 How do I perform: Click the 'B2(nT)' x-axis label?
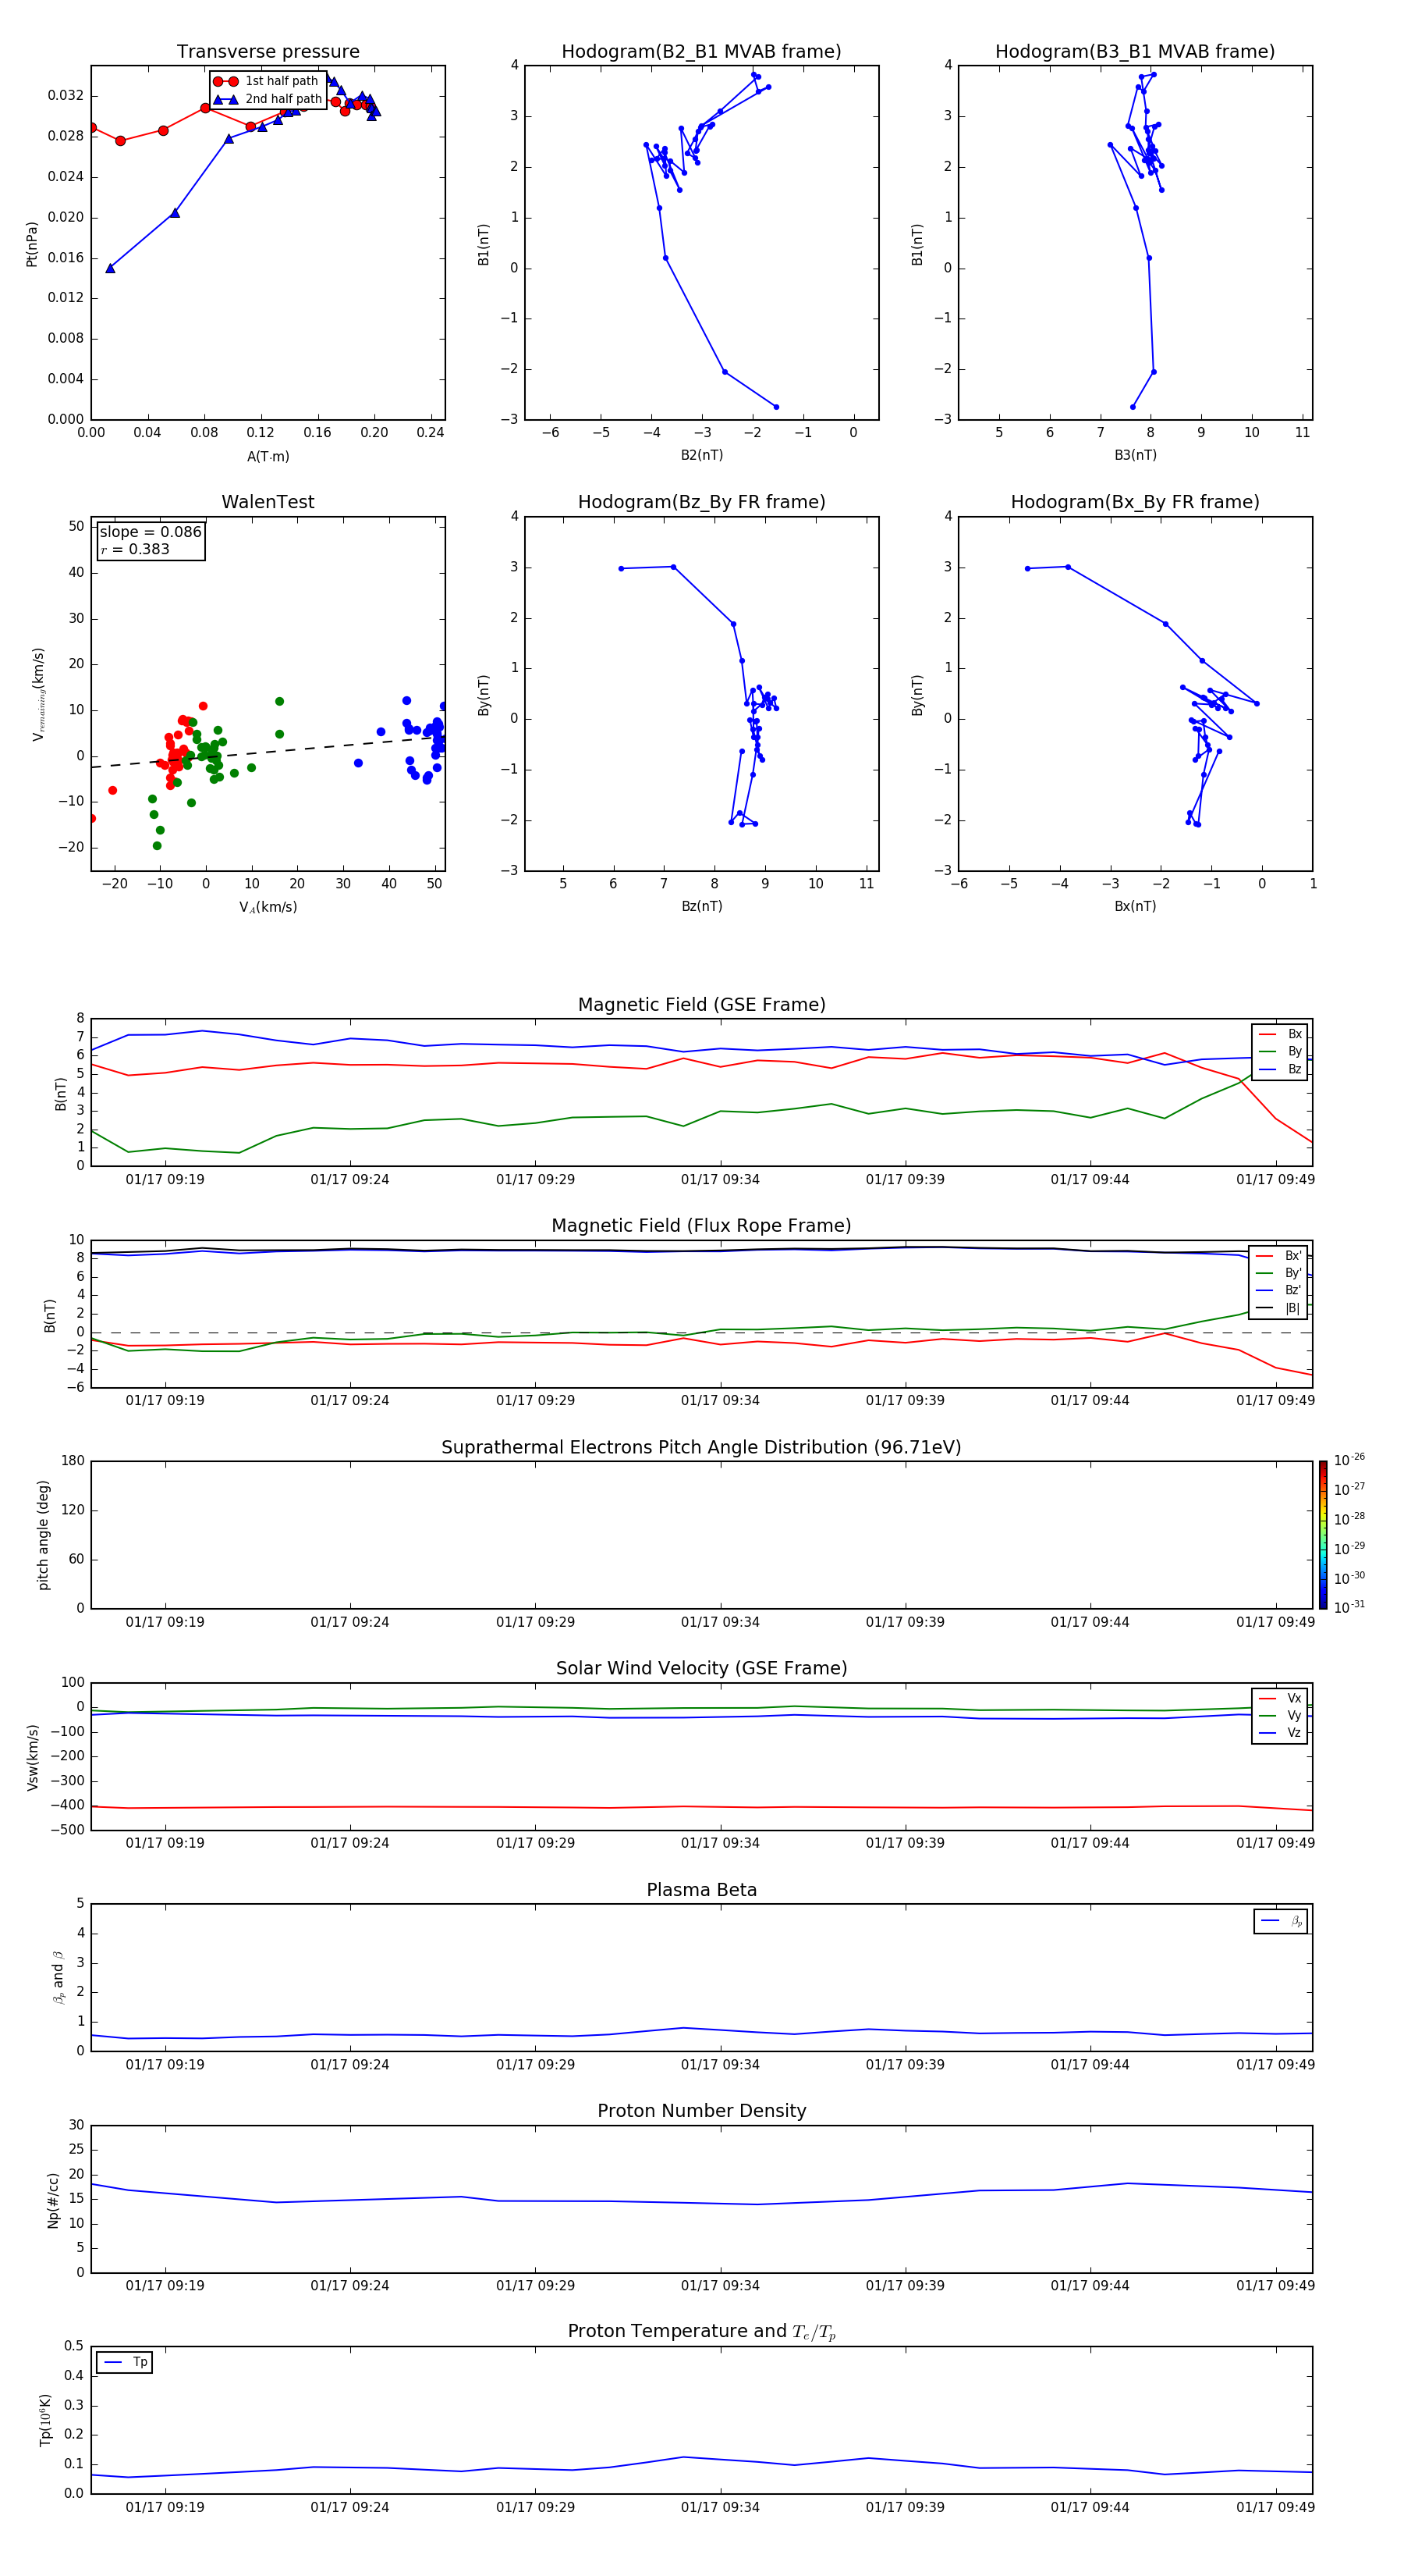(701, 455)
